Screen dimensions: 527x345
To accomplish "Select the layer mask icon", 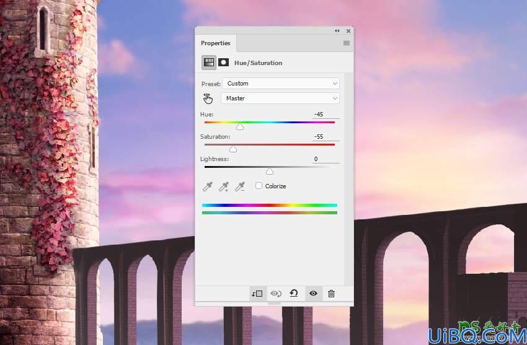I will click(223, 63).
